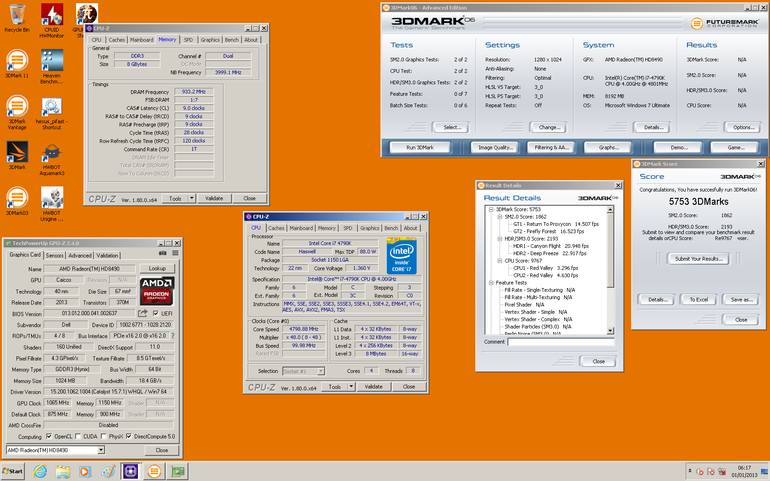Switch to CPU-Z taskbar icon
Viewport: 770px width, 481px height.
click(x=131, y=471)
